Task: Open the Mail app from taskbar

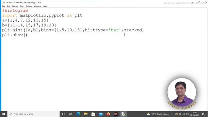Action: pos(101,114)
